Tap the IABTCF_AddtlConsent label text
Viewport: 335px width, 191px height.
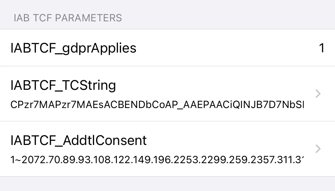pyautogui.click(x=78, y=140)
